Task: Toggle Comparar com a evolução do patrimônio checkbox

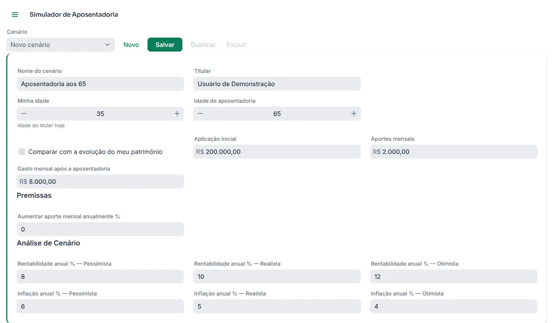Action: (22, 152)
